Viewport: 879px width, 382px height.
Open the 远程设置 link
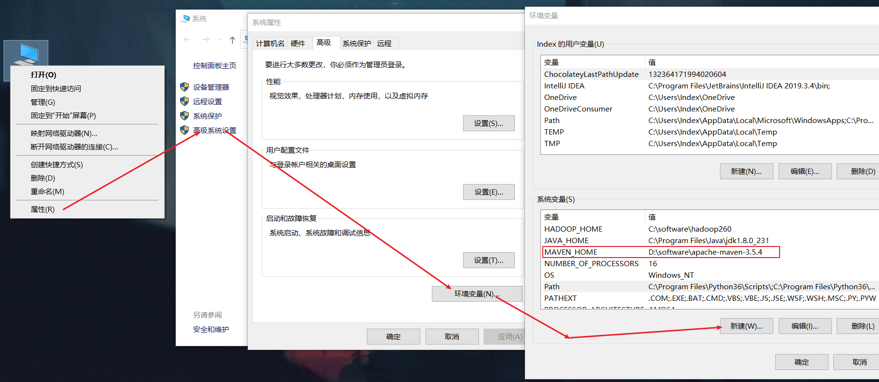click(207, 101)
